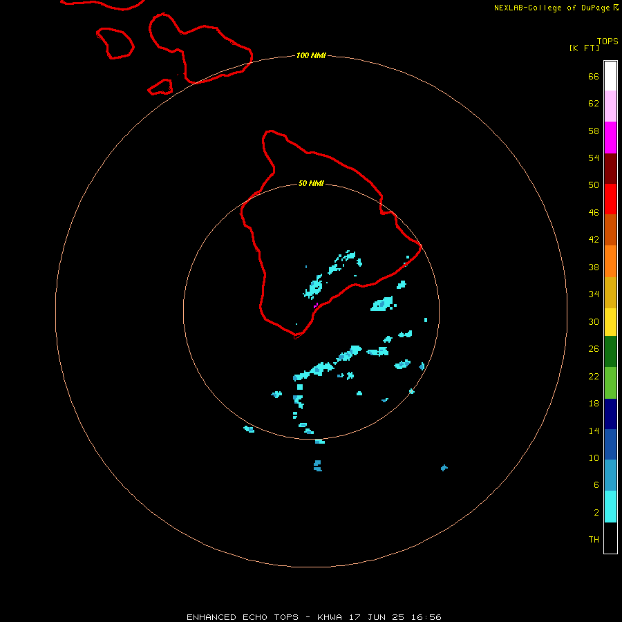Image resolution: width=622 pixels, height=622 pixels.
Task: Click the 14 legend value
Action: (x=594, y=431)
